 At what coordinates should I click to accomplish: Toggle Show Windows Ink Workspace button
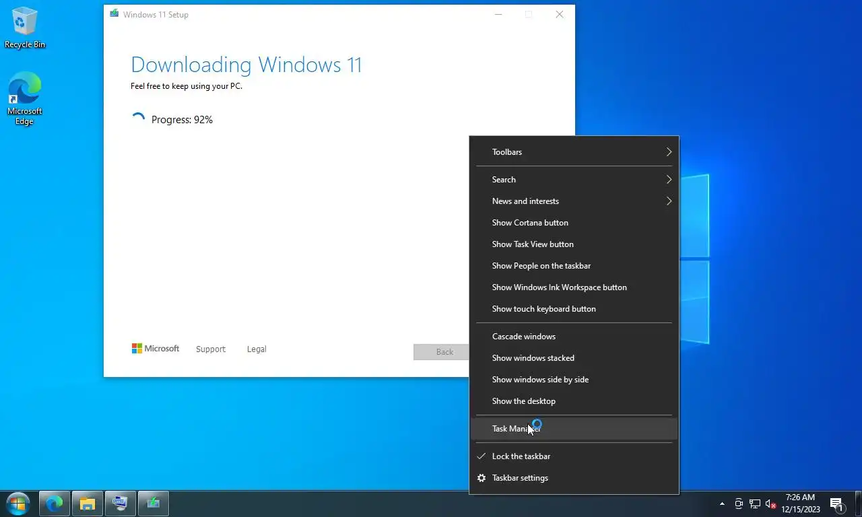tap(574, 287)
